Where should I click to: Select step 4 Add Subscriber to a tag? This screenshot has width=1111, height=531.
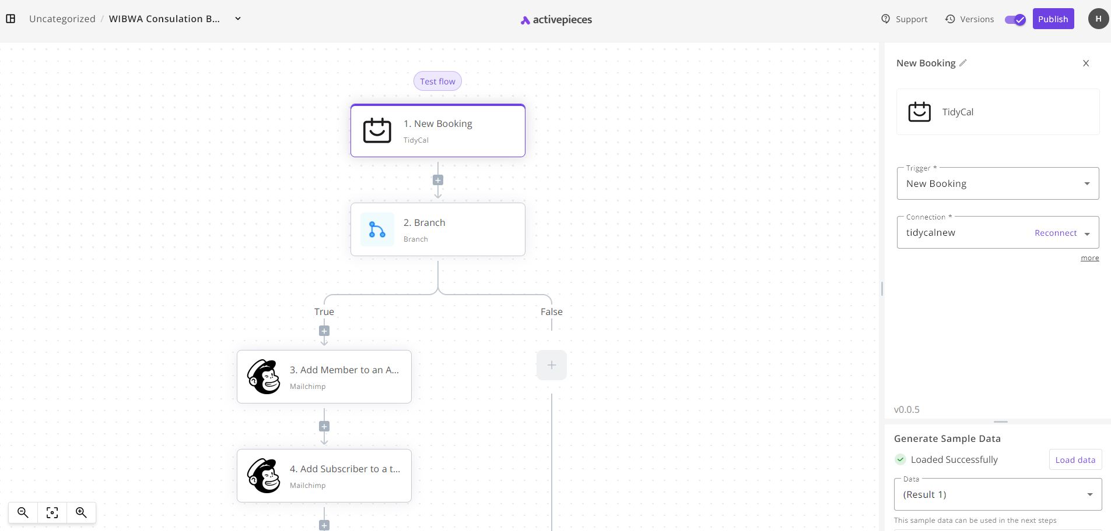(324, 476)
